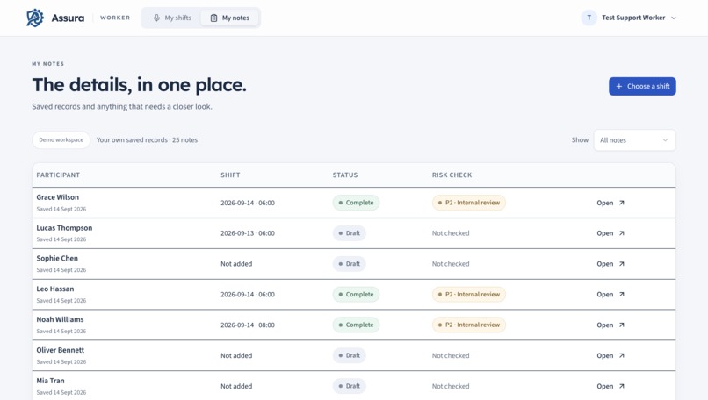Viewport: 708px width, 400px height.
Task: Open Grace Wilson's note
Action: 610,203
